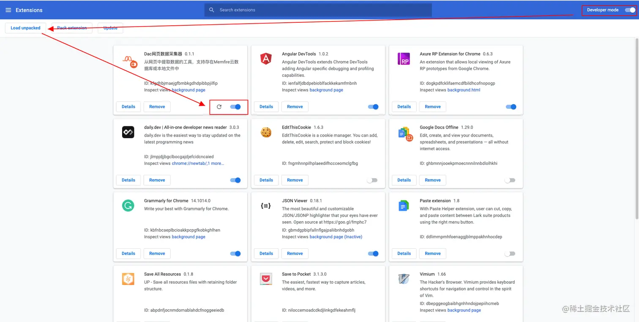Open Details for Dac网页数据采集器

pos(128,107)
